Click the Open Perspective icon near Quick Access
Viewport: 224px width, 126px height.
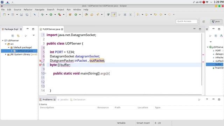204,22
